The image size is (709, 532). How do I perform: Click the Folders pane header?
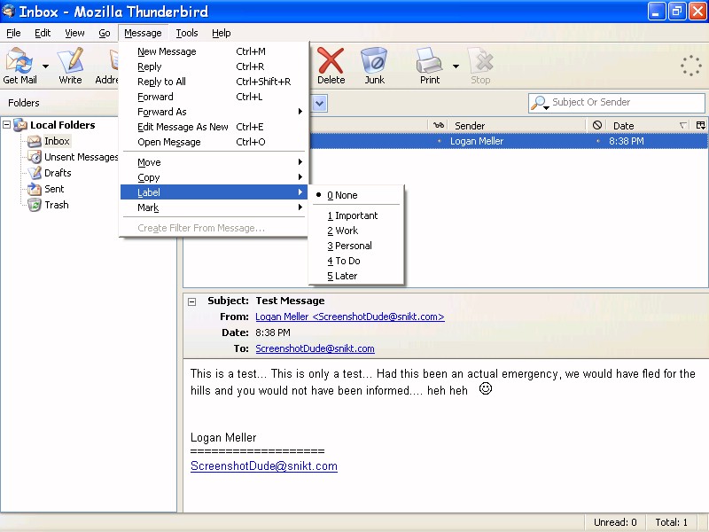24,103
